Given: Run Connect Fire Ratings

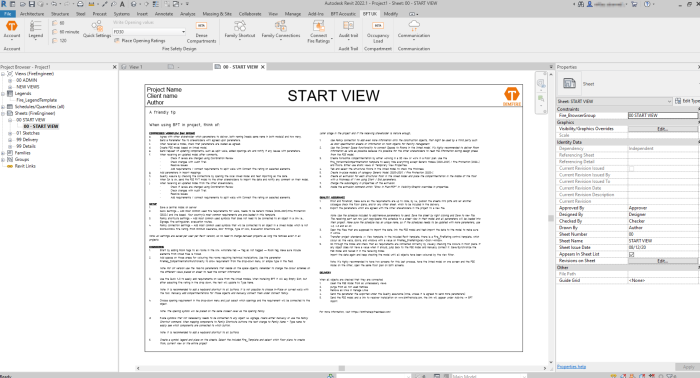Looking at the screenshot, I should click(318, 32).
